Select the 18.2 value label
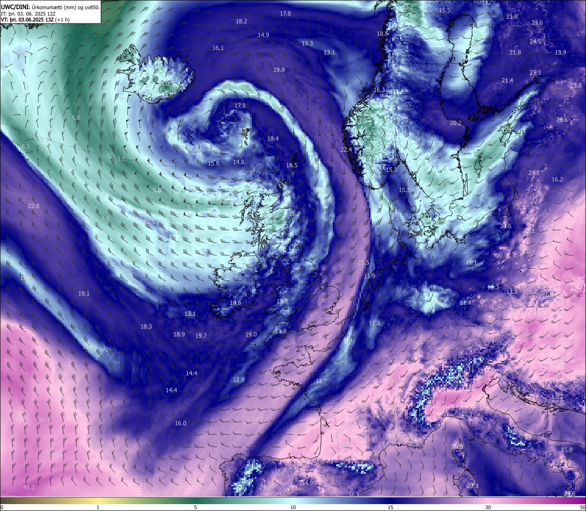 click(241, 22)
